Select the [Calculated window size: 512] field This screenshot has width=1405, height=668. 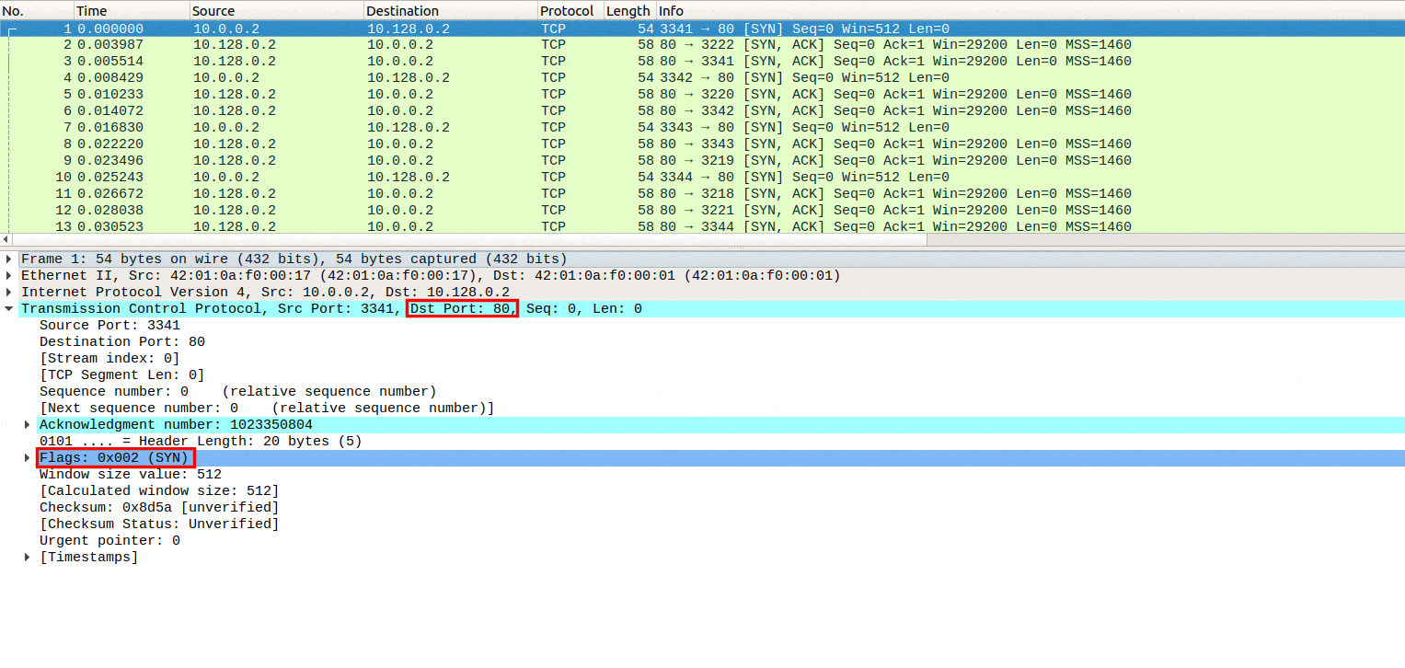(x=159, y=491)
